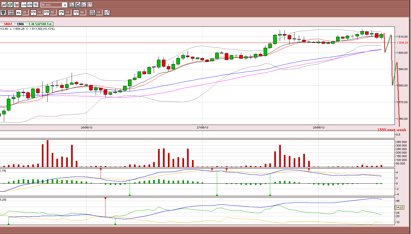Select the line chart type icon
Screen dimensions: 411x234
[x=4, y=5]
